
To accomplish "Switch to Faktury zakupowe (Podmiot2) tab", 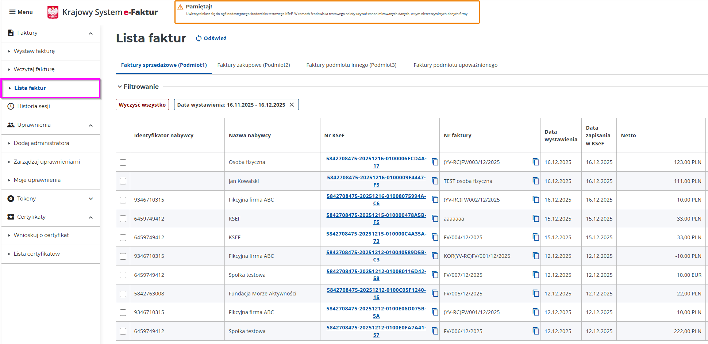I will 254,65.
